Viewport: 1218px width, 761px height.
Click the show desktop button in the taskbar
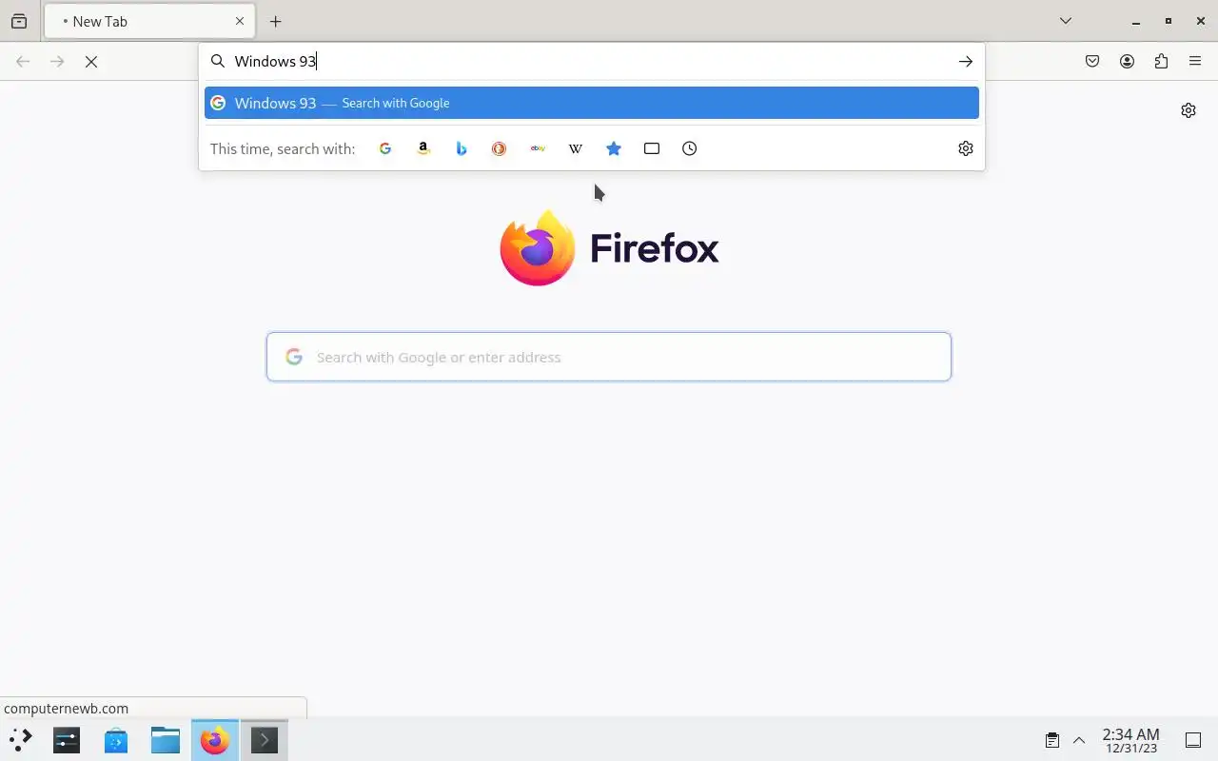click(1193, 740)
